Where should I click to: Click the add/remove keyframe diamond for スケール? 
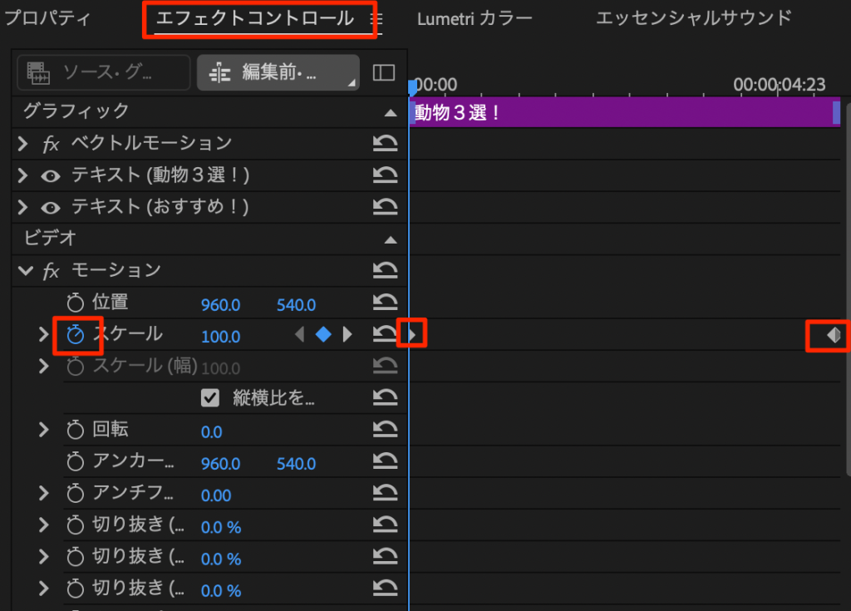[x=323, y=335]
